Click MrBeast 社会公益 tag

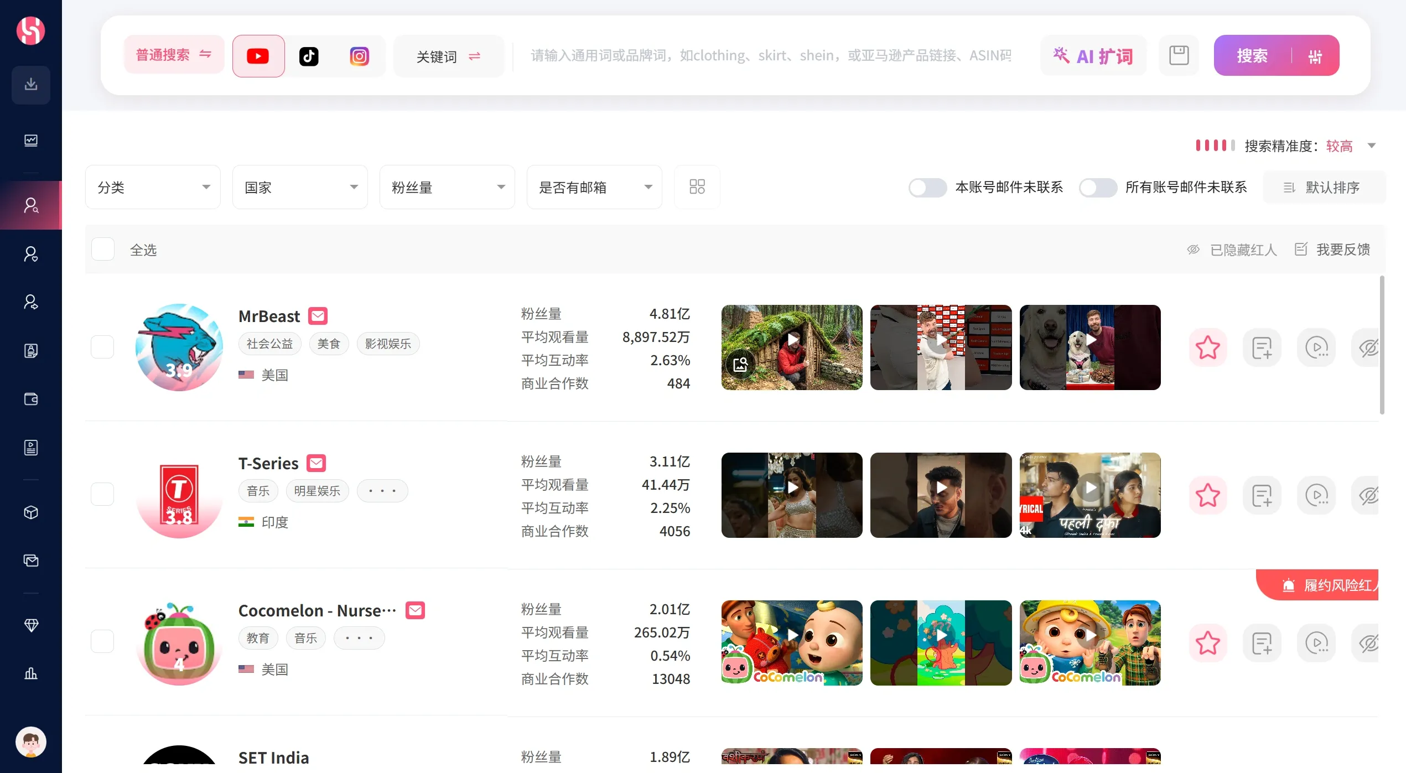[270, 344]
